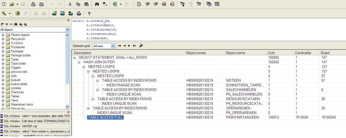The image size is (346, 138).
Task: Click the Explain plan icon
Action: pos(54,13)
